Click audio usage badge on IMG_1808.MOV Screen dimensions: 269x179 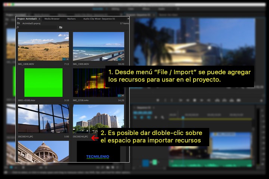coord(67,59)
